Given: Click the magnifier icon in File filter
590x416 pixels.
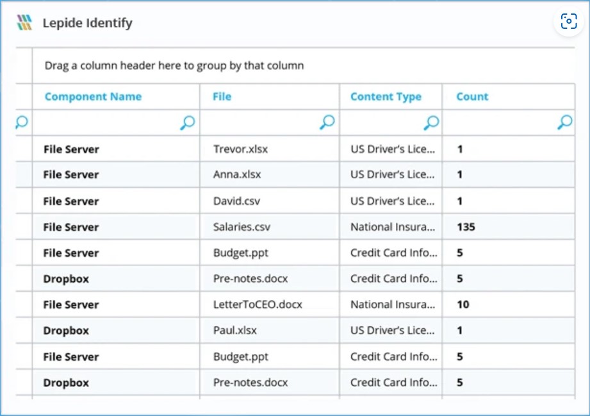Looking at the screenshot, I should [x=327, y=122].
